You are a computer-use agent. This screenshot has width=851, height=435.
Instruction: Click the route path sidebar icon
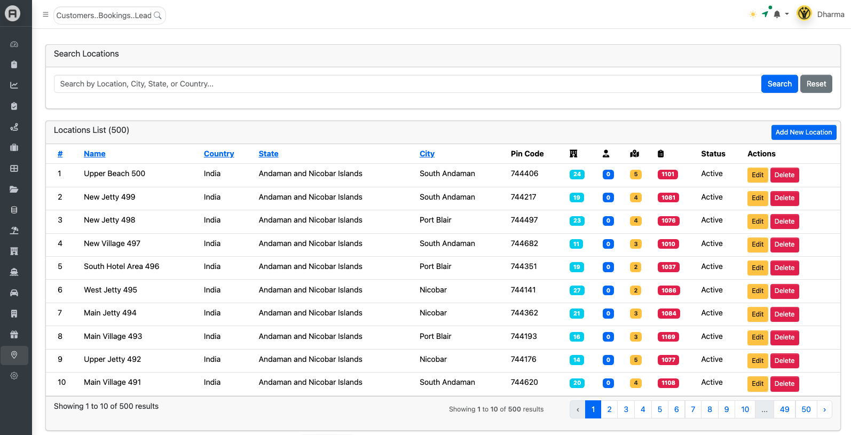point(14,127)
